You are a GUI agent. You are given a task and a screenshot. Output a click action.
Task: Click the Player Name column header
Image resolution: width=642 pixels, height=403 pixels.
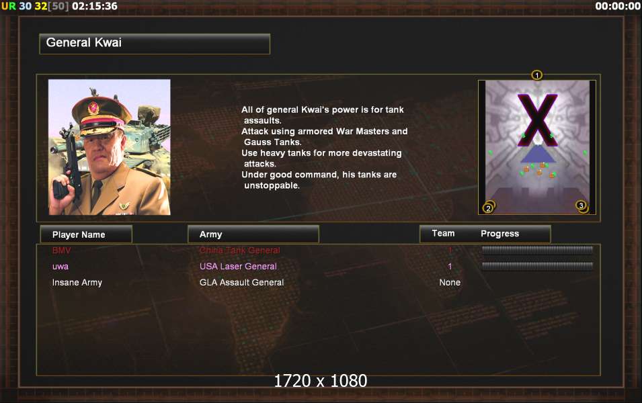pyautogui.click(x=86, y=234)
